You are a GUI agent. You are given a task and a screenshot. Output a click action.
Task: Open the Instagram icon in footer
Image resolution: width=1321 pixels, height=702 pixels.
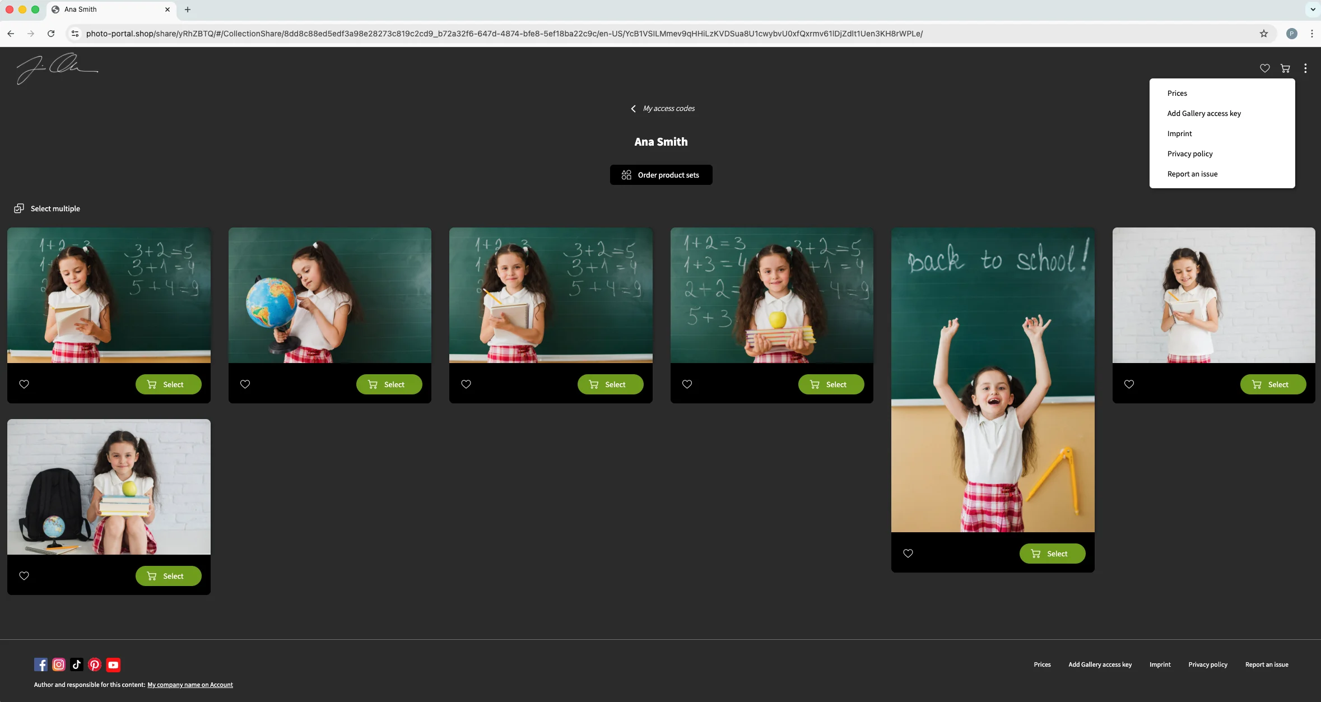point(59,664)
